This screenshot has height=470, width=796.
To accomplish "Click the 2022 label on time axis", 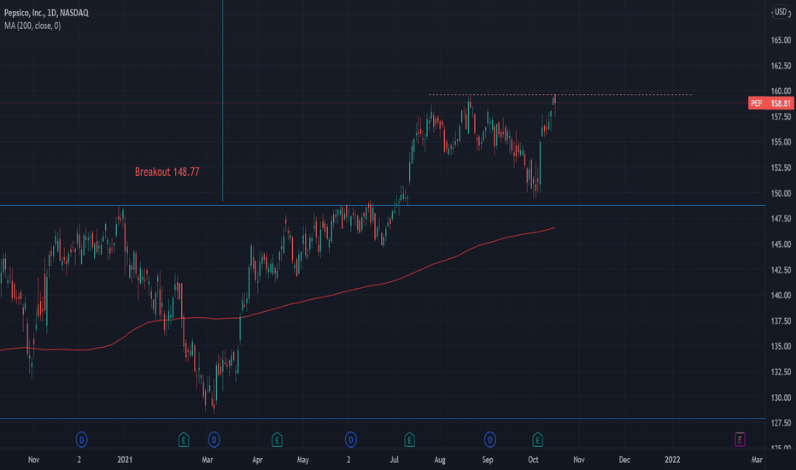I will (x=672, y=460).
